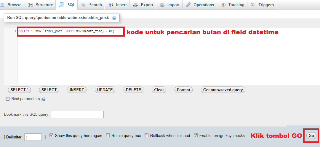Disable Enable foreign key checks
320x147 pixels.
[196, 135]
